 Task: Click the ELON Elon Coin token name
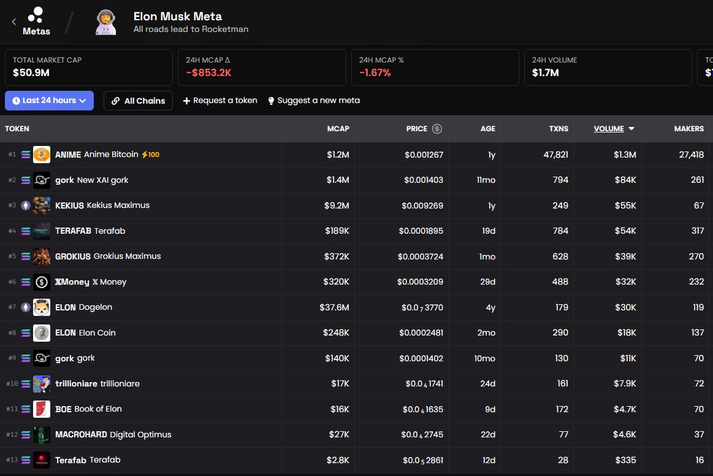pos(85,333)
